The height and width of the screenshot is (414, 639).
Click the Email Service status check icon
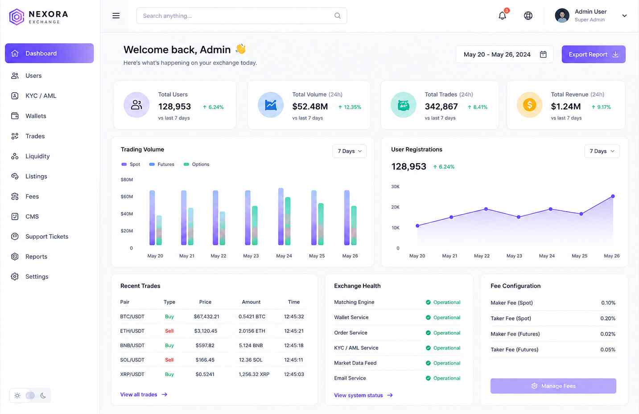point(428,378)
